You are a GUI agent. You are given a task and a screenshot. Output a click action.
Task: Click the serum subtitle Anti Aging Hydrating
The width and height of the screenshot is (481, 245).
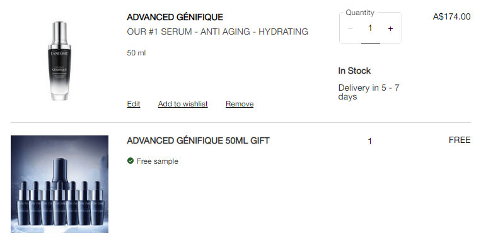[217, 31]
